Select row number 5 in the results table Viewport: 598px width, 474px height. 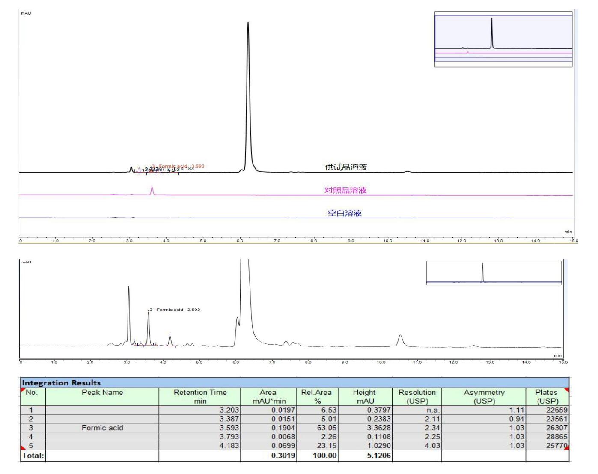pyautogui.click(x=31, y=446)
